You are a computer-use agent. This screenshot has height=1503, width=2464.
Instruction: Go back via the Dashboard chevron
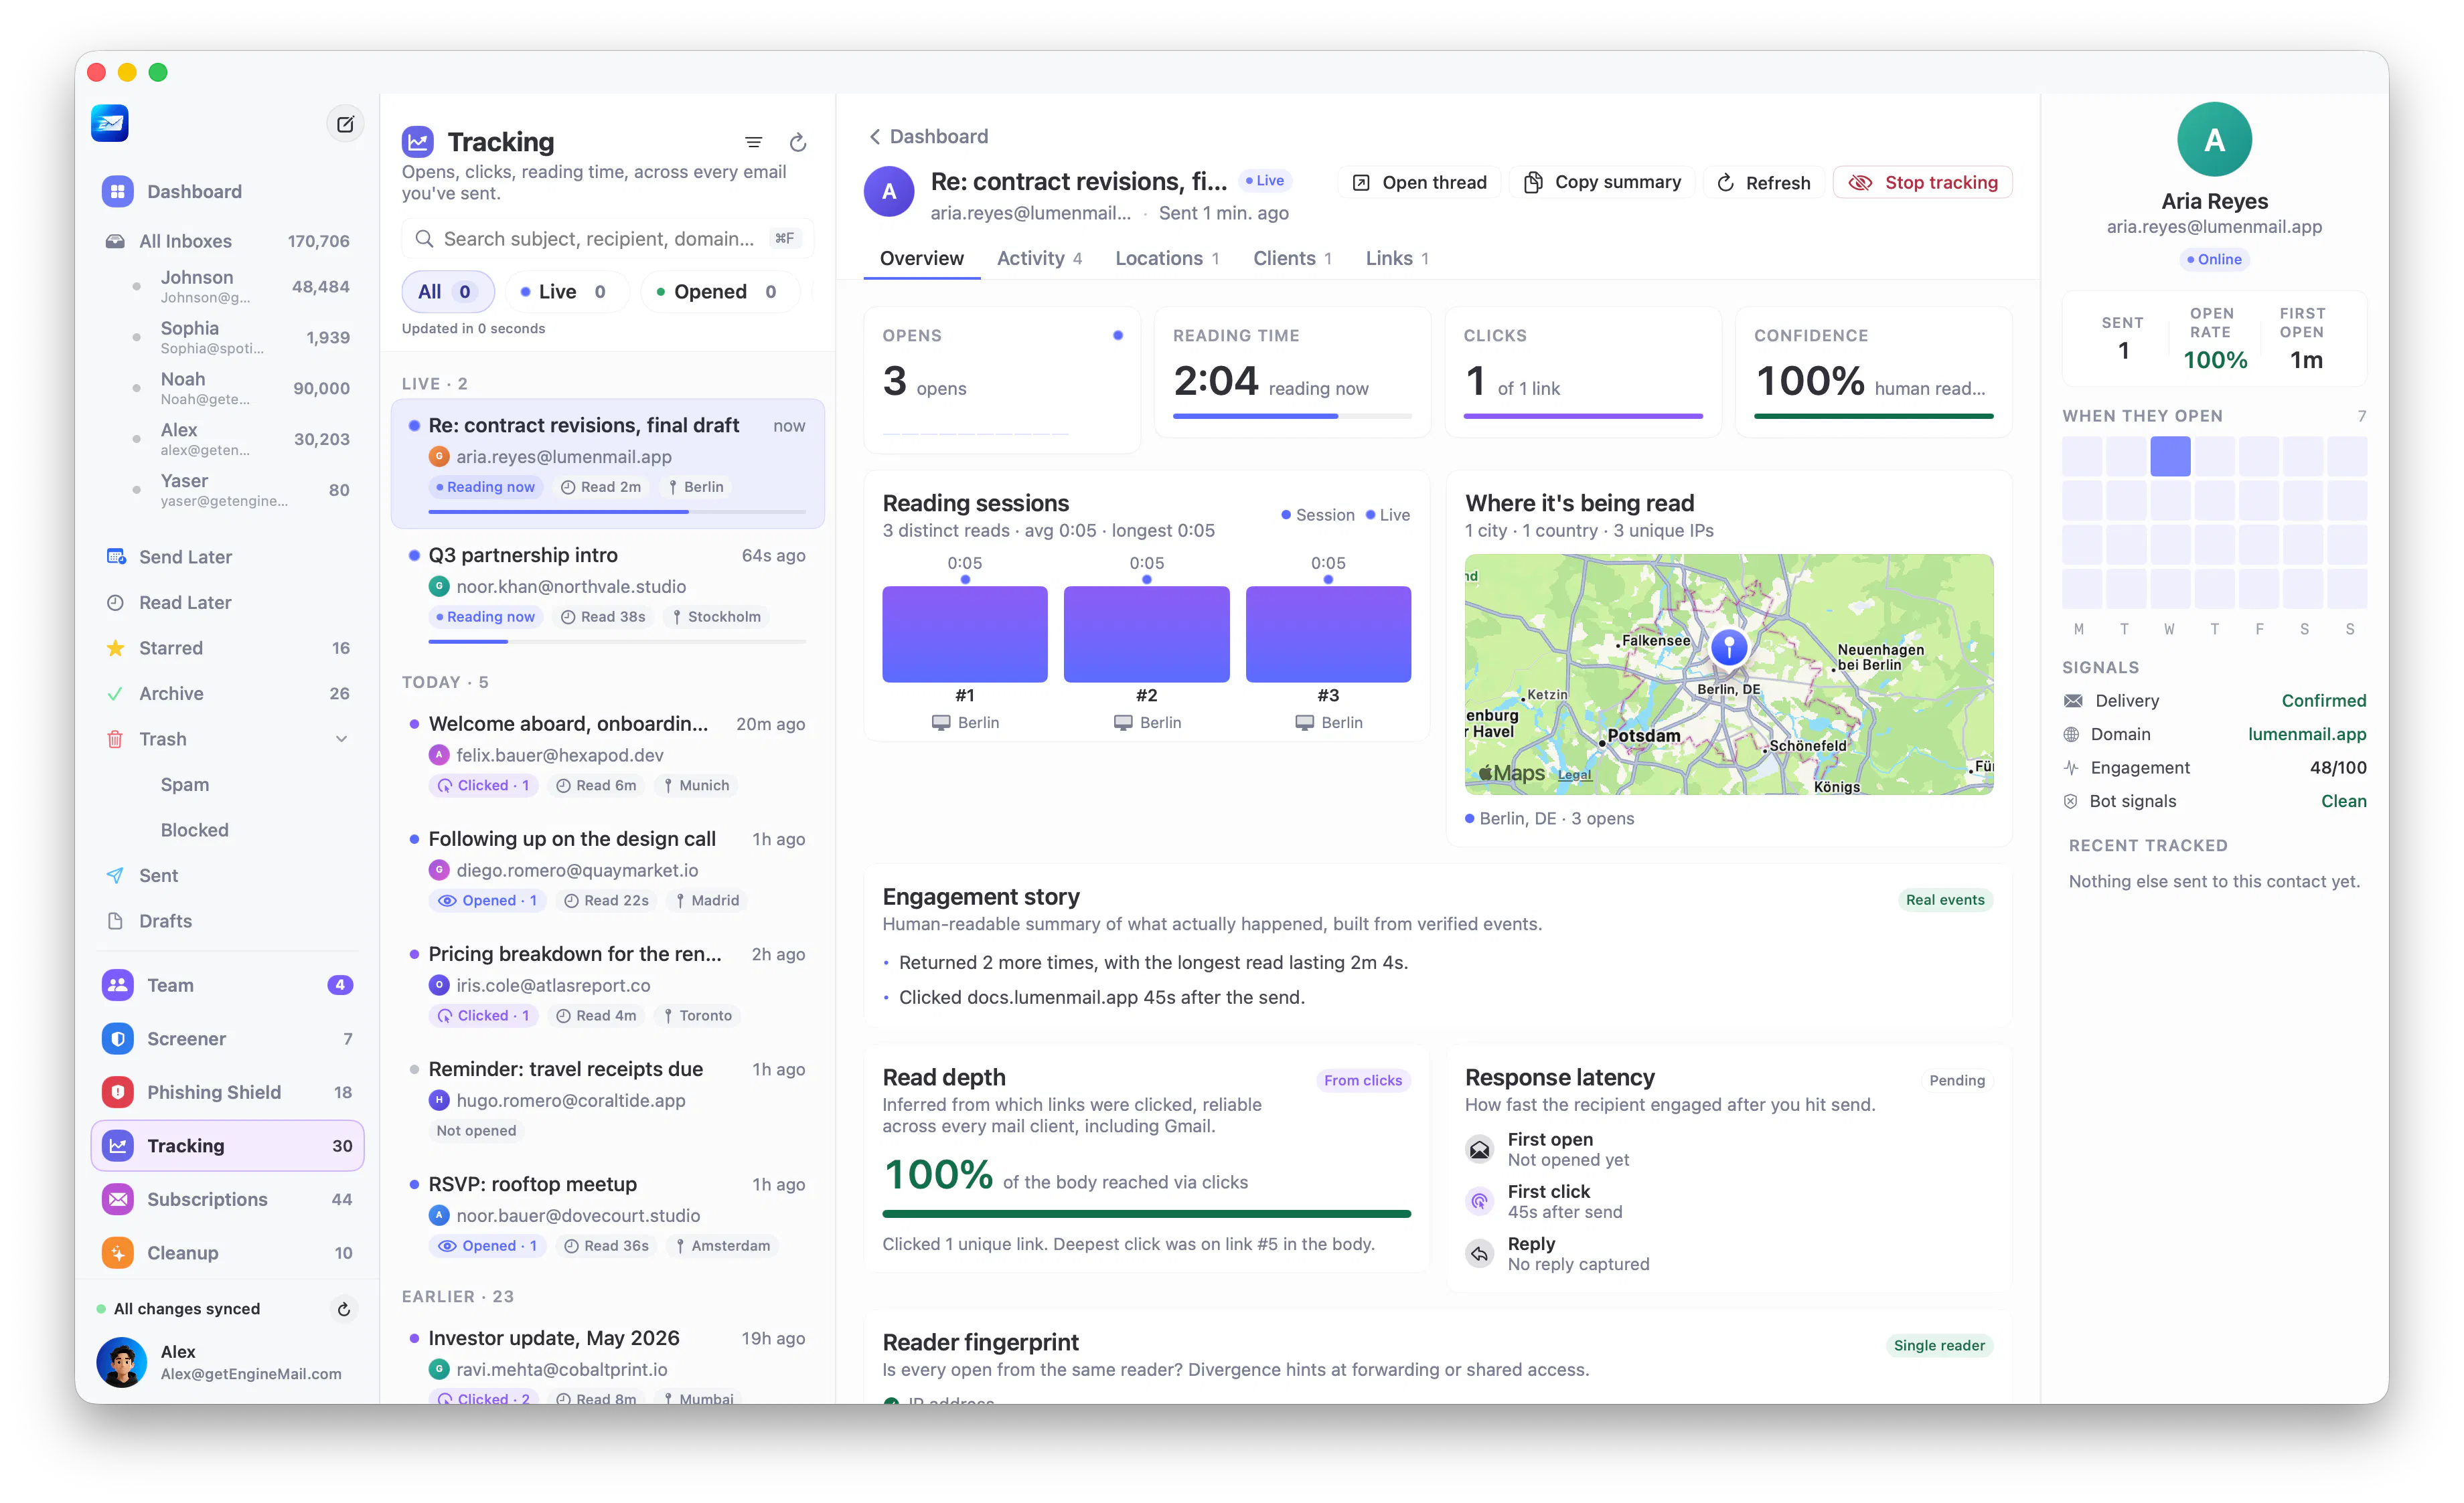pos(875,136)
